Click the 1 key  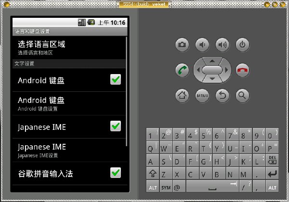tap(153, 134)
